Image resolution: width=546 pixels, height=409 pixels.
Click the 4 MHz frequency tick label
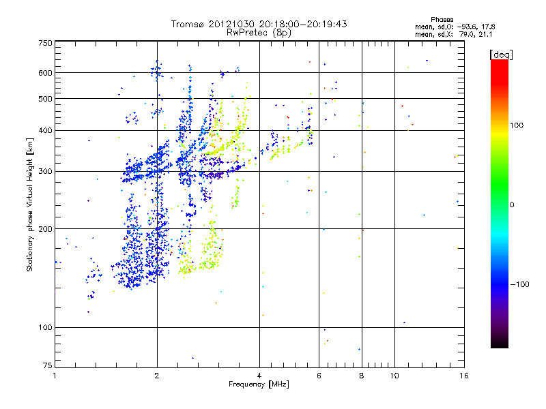(259, 376)
